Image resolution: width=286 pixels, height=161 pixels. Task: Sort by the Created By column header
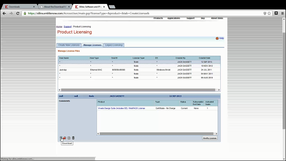click(181, 58)
